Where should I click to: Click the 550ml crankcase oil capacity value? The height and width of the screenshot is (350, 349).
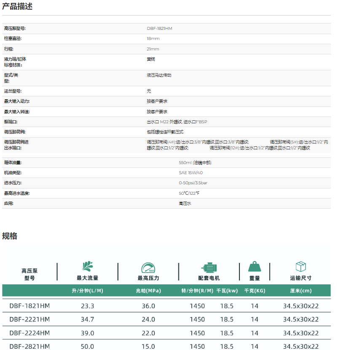(195, 162)
